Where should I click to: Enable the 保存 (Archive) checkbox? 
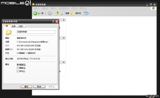pyautogui.click(x=18, y=71)
